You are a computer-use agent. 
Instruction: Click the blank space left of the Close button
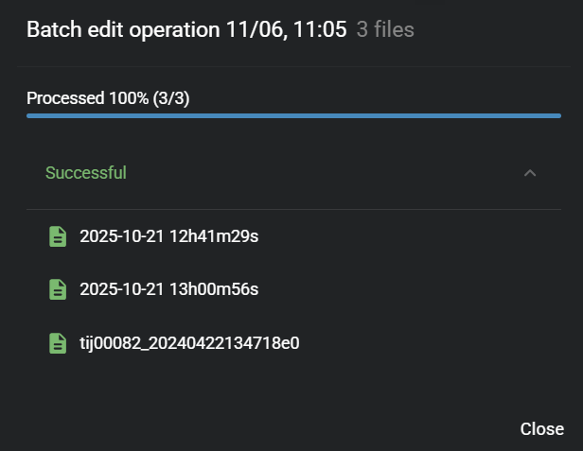(284, 429)
